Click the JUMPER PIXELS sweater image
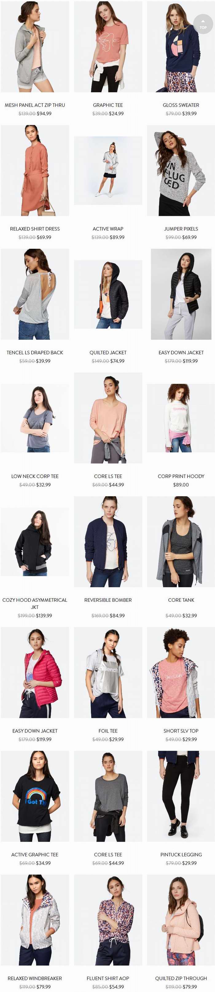Screen dimensions: 215x992 coord(181,170)
